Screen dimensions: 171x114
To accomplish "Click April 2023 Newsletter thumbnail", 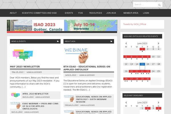I will click(x=15, y=95).
